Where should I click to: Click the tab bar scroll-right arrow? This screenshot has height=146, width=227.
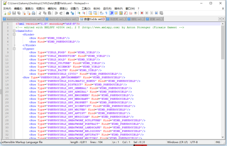pyautogui.click(x=223, y=19)
